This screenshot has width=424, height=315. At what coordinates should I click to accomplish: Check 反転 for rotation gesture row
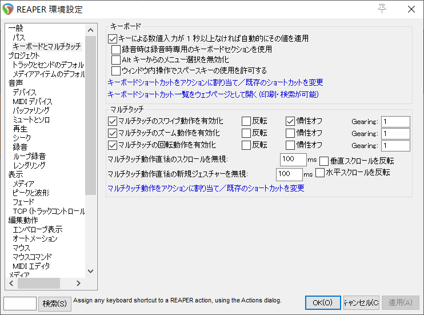[x=246, y=145]
